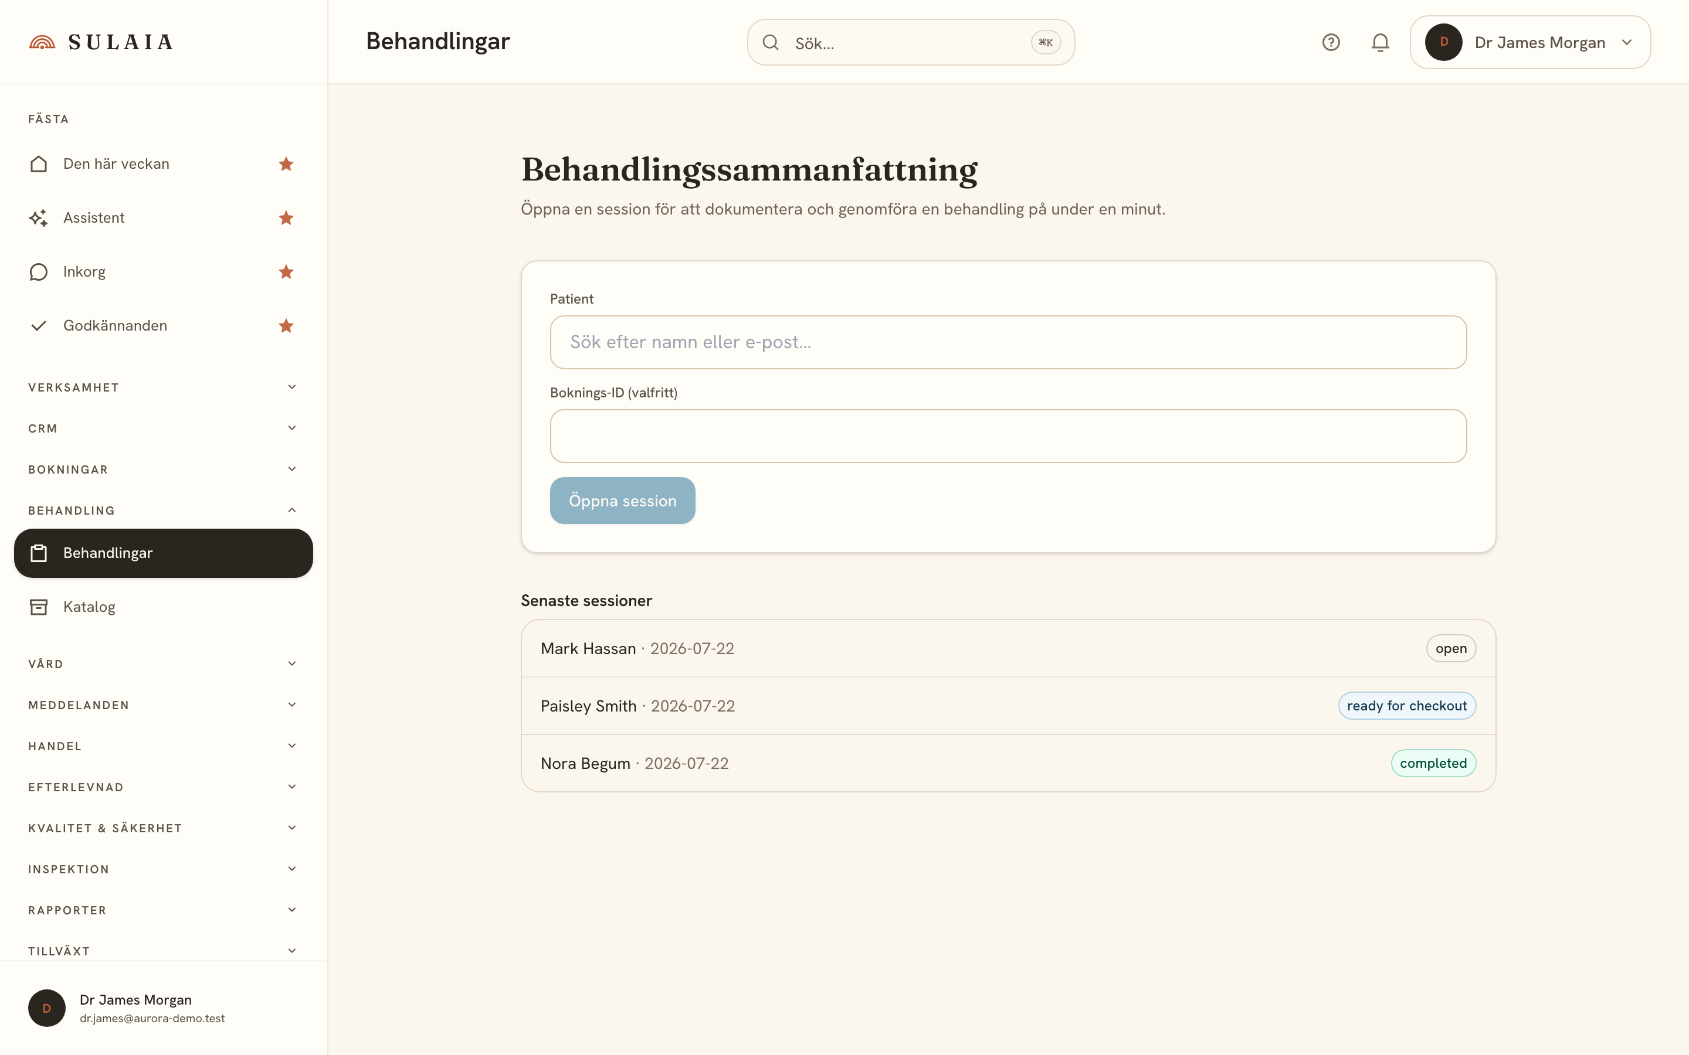Image resolution: width=1689 pixels, height=1055 pixels.
Task: Click the archive box icon beside Katalog
Action: 39,607
